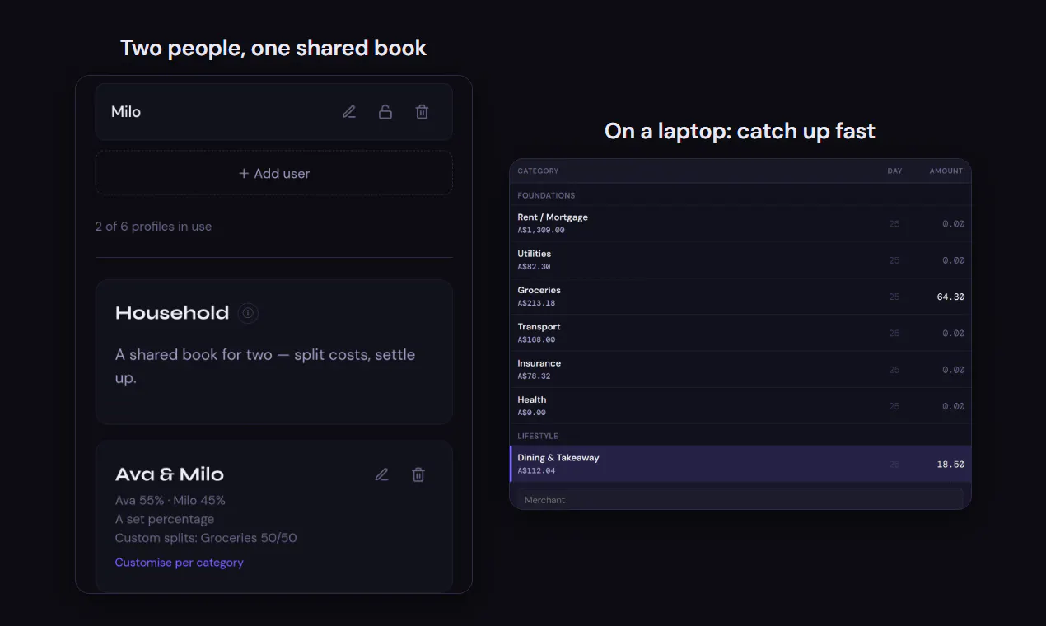Delete the Milo profile via trash icon
Image resolution: width=1046 pixels, height=626 pixels.
(422, 112)
